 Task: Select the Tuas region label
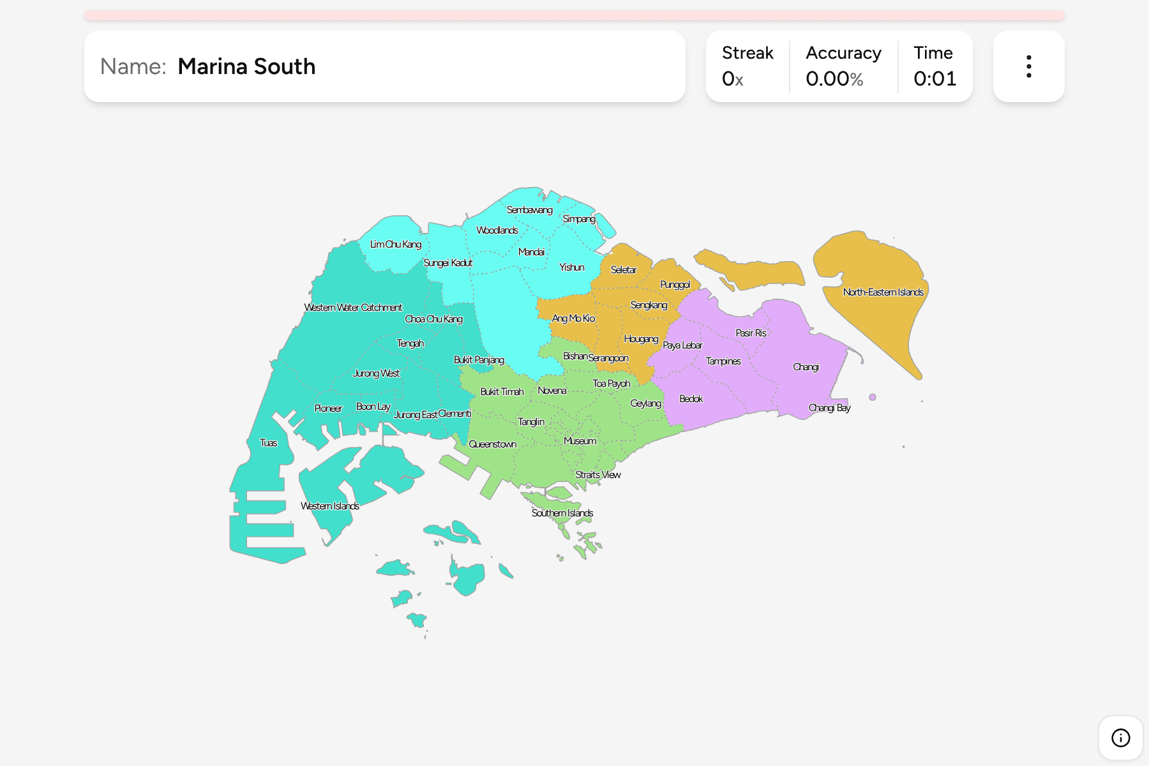click(x=268, y=443)
